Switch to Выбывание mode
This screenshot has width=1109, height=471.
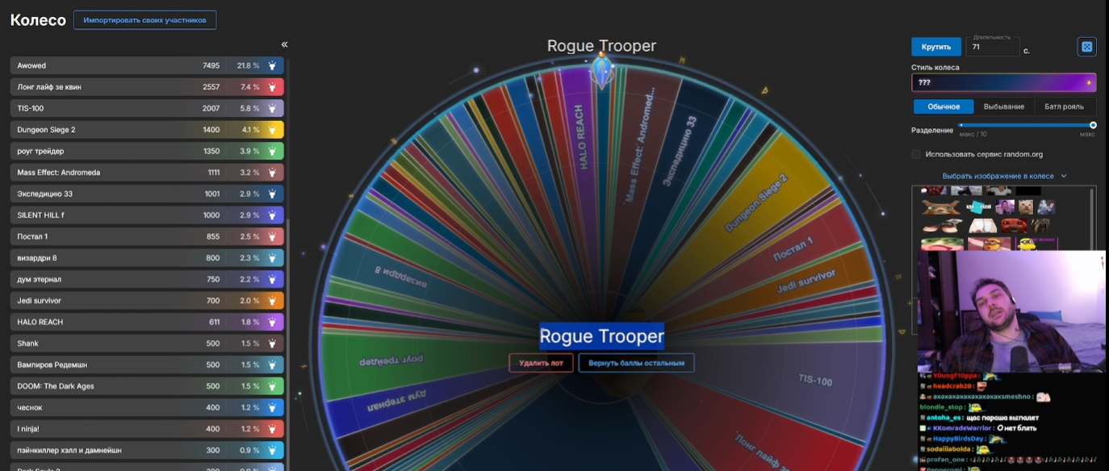coord(1004,106)
